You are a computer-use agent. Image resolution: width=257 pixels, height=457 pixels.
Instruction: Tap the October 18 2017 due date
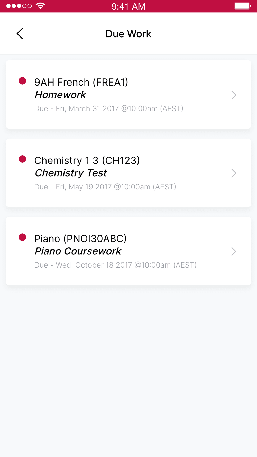(115, 265)
